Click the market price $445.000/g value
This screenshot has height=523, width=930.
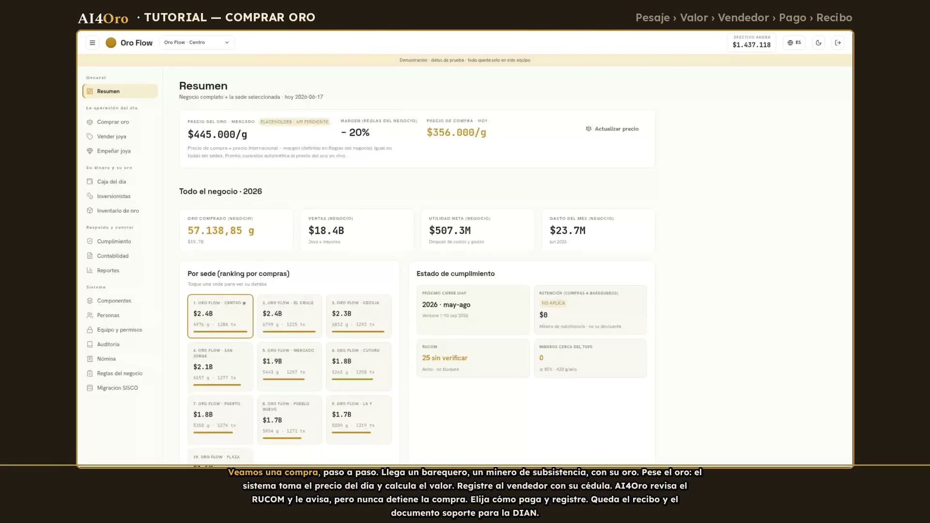(x=217, y=135)
